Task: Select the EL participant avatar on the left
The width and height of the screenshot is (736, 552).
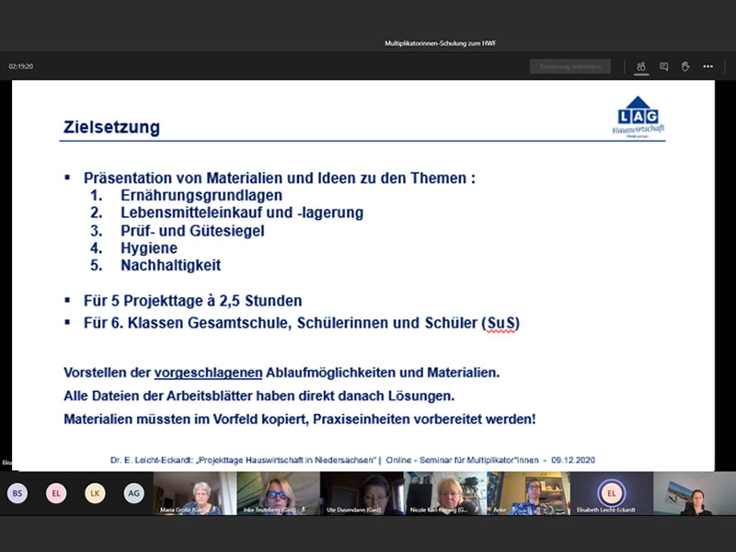Action: [56, 493]
